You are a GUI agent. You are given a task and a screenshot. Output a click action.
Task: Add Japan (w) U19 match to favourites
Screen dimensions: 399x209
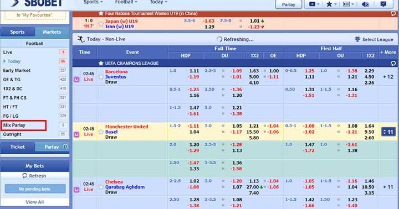[101, 24]
